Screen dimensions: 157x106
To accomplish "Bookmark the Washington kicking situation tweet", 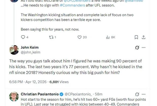I will click(x=136, y=37).
